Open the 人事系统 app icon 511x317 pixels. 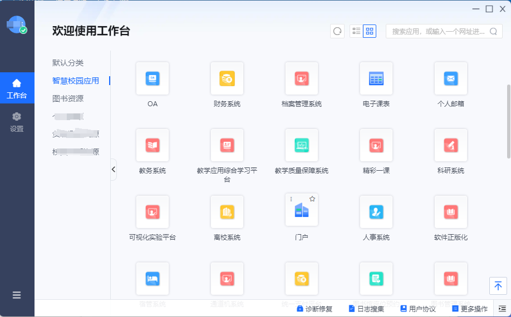(376, 212)
